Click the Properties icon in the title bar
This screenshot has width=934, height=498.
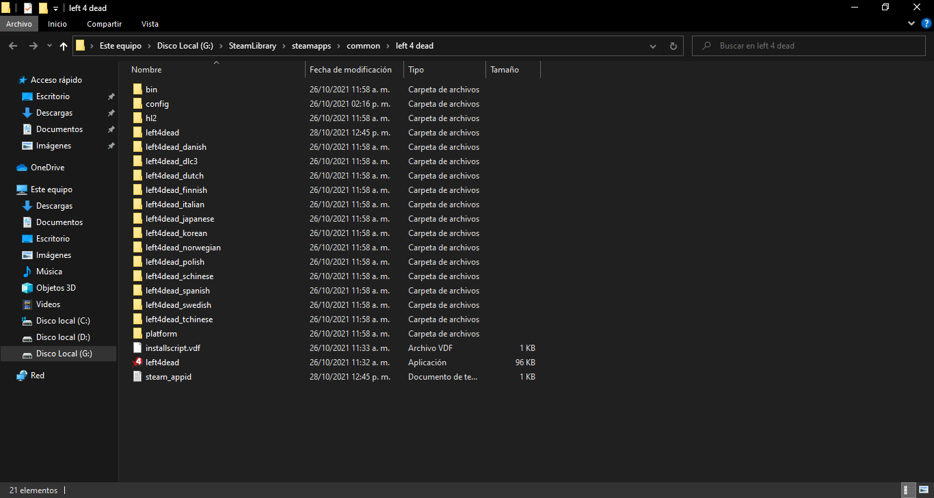(28, 8)
